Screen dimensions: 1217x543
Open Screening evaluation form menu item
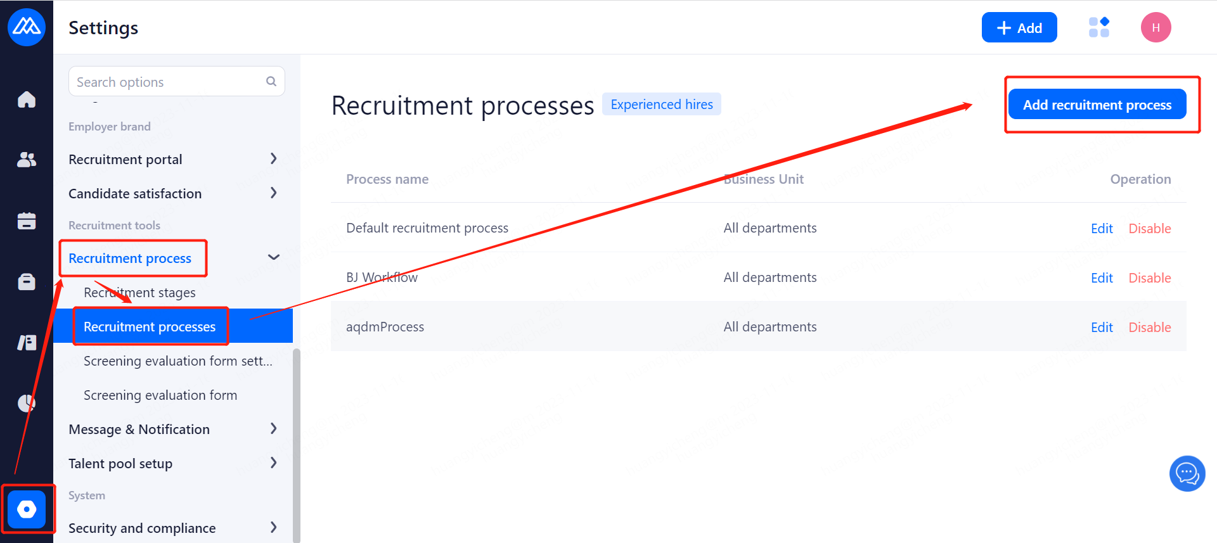tap(160, 395)
